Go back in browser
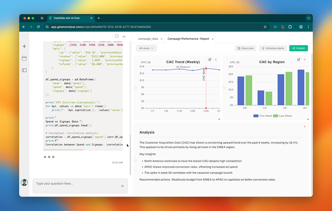Image resolution: width=332 pixels, height=211 pixels. [24, 27]
